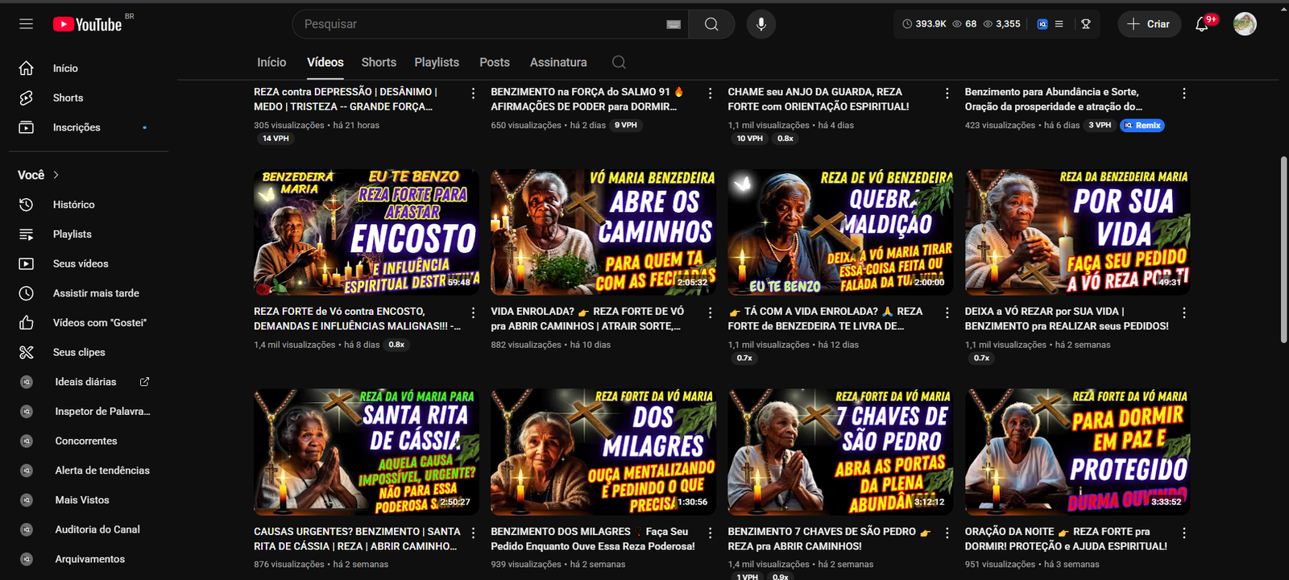Viewport: 1289px width, 580px height.
Task: Open options for Abundância e Sorte video
Action: (1183, 93)
